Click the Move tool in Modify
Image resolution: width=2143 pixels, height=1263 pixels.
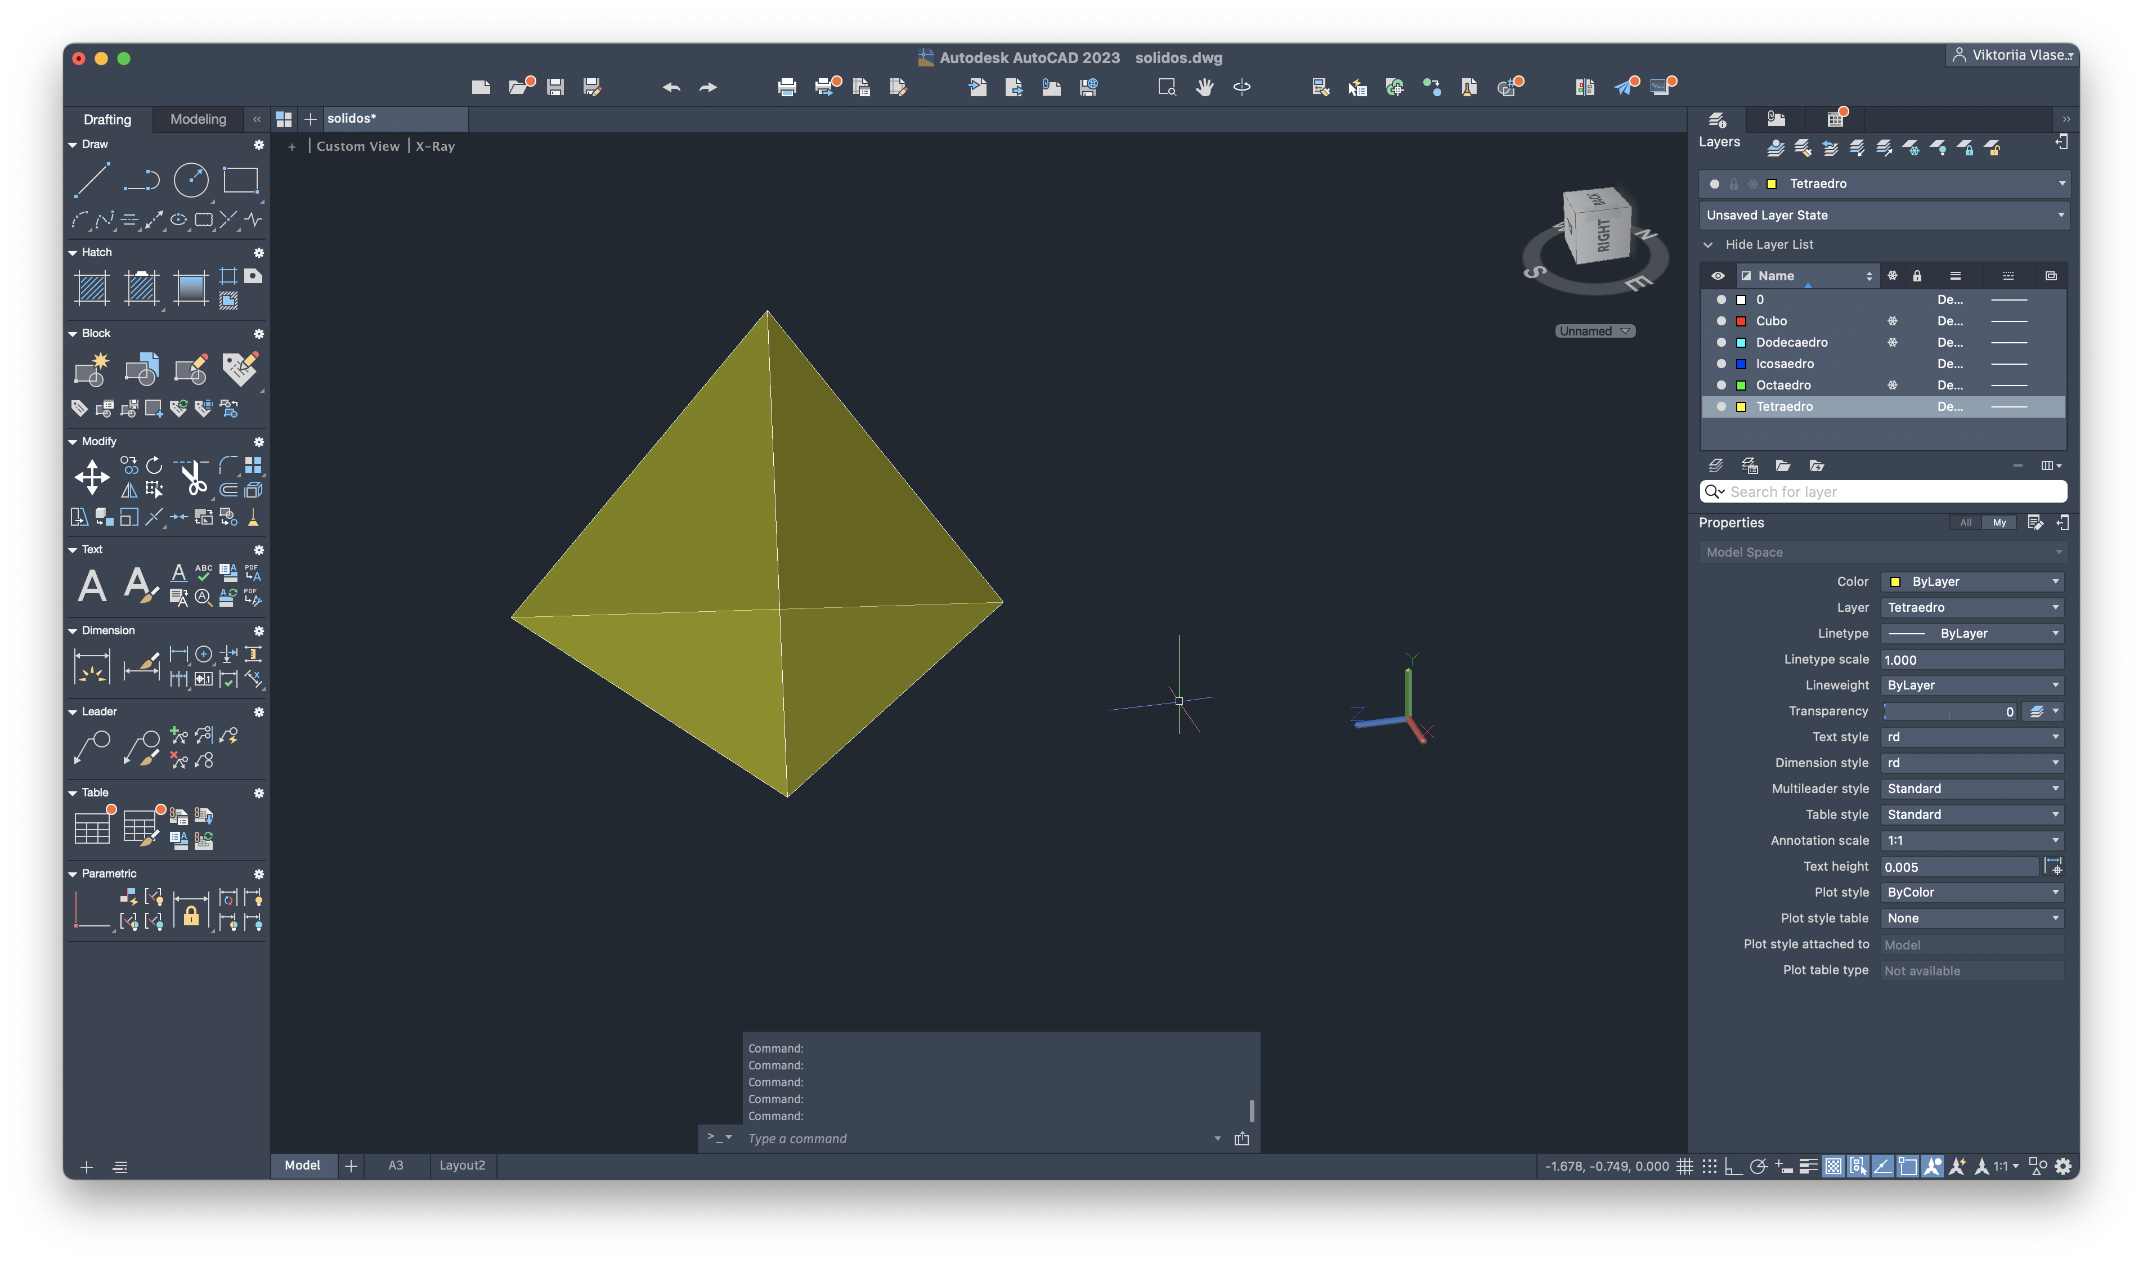point(91,477)
